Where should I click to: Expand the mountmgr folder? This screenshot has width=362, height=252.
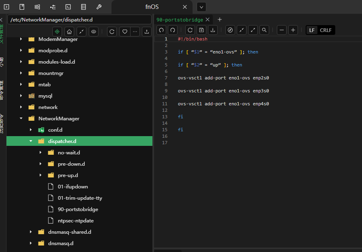(x=21, y=73)
